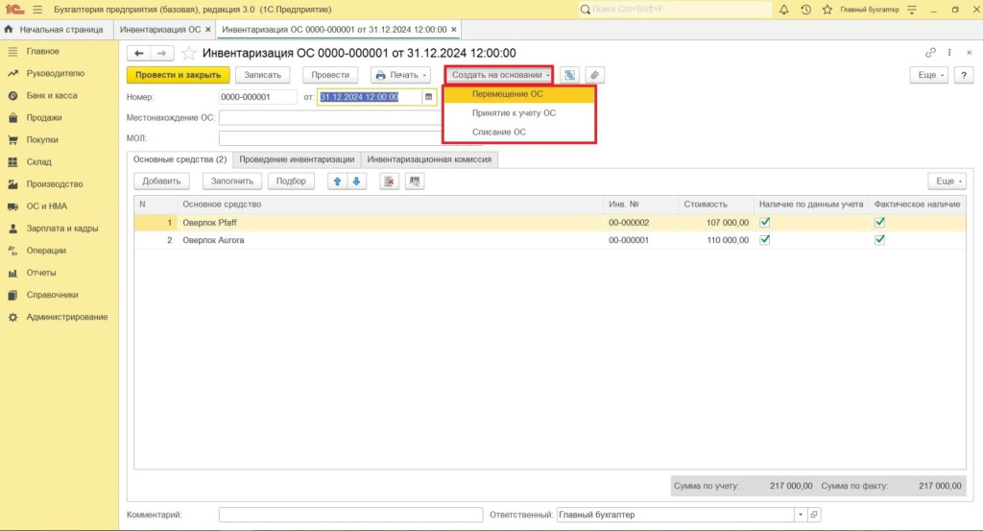Viewport: 983px width, 531px height.
Task: Choose Перемещение ОС from menu
Action: pyautogui.click(x=519, y=94)
